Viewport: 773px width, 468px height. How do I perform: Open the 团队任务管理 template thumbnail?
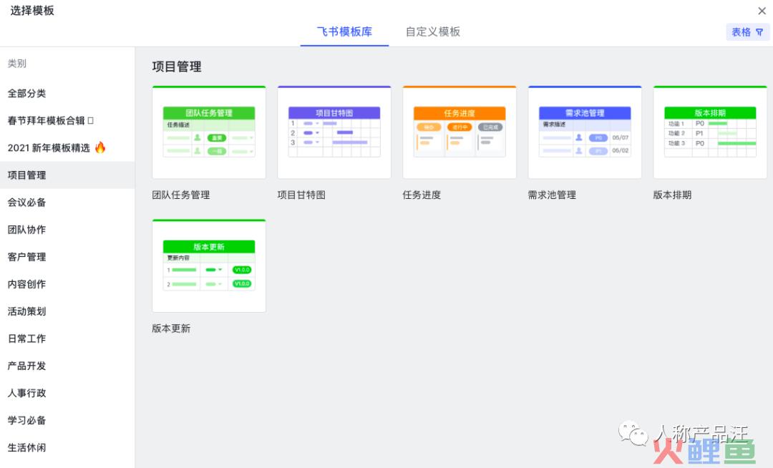209,132
